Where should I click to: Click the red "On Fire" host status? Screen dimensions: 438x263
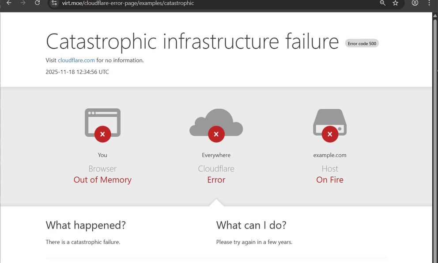point(330,180)
